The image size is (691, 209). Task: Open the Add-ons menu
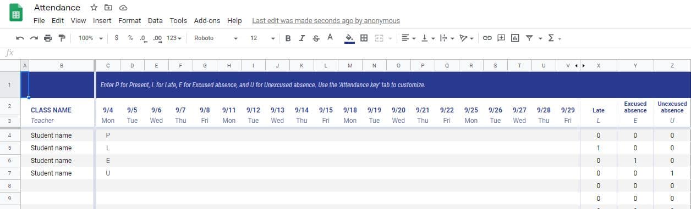(207, 21)
